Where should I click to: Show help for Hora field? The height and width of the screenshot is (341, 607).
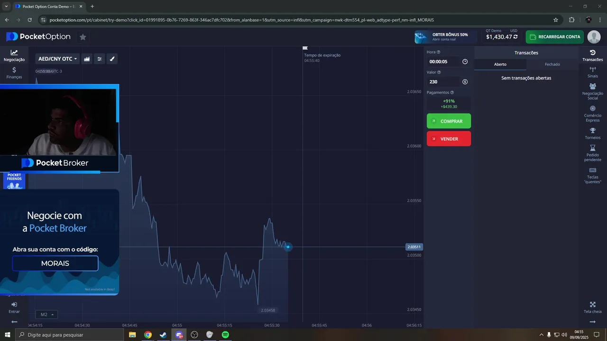(438, 52)
